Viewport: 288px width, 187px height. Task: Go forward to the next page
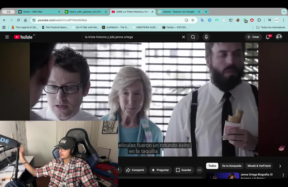coord(11,20)
